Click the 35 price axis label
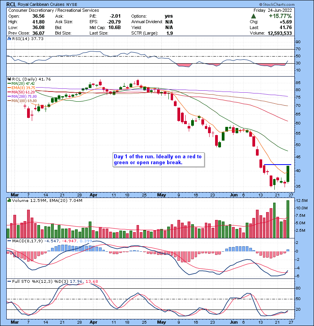The image size is (314, 326). 298,186
